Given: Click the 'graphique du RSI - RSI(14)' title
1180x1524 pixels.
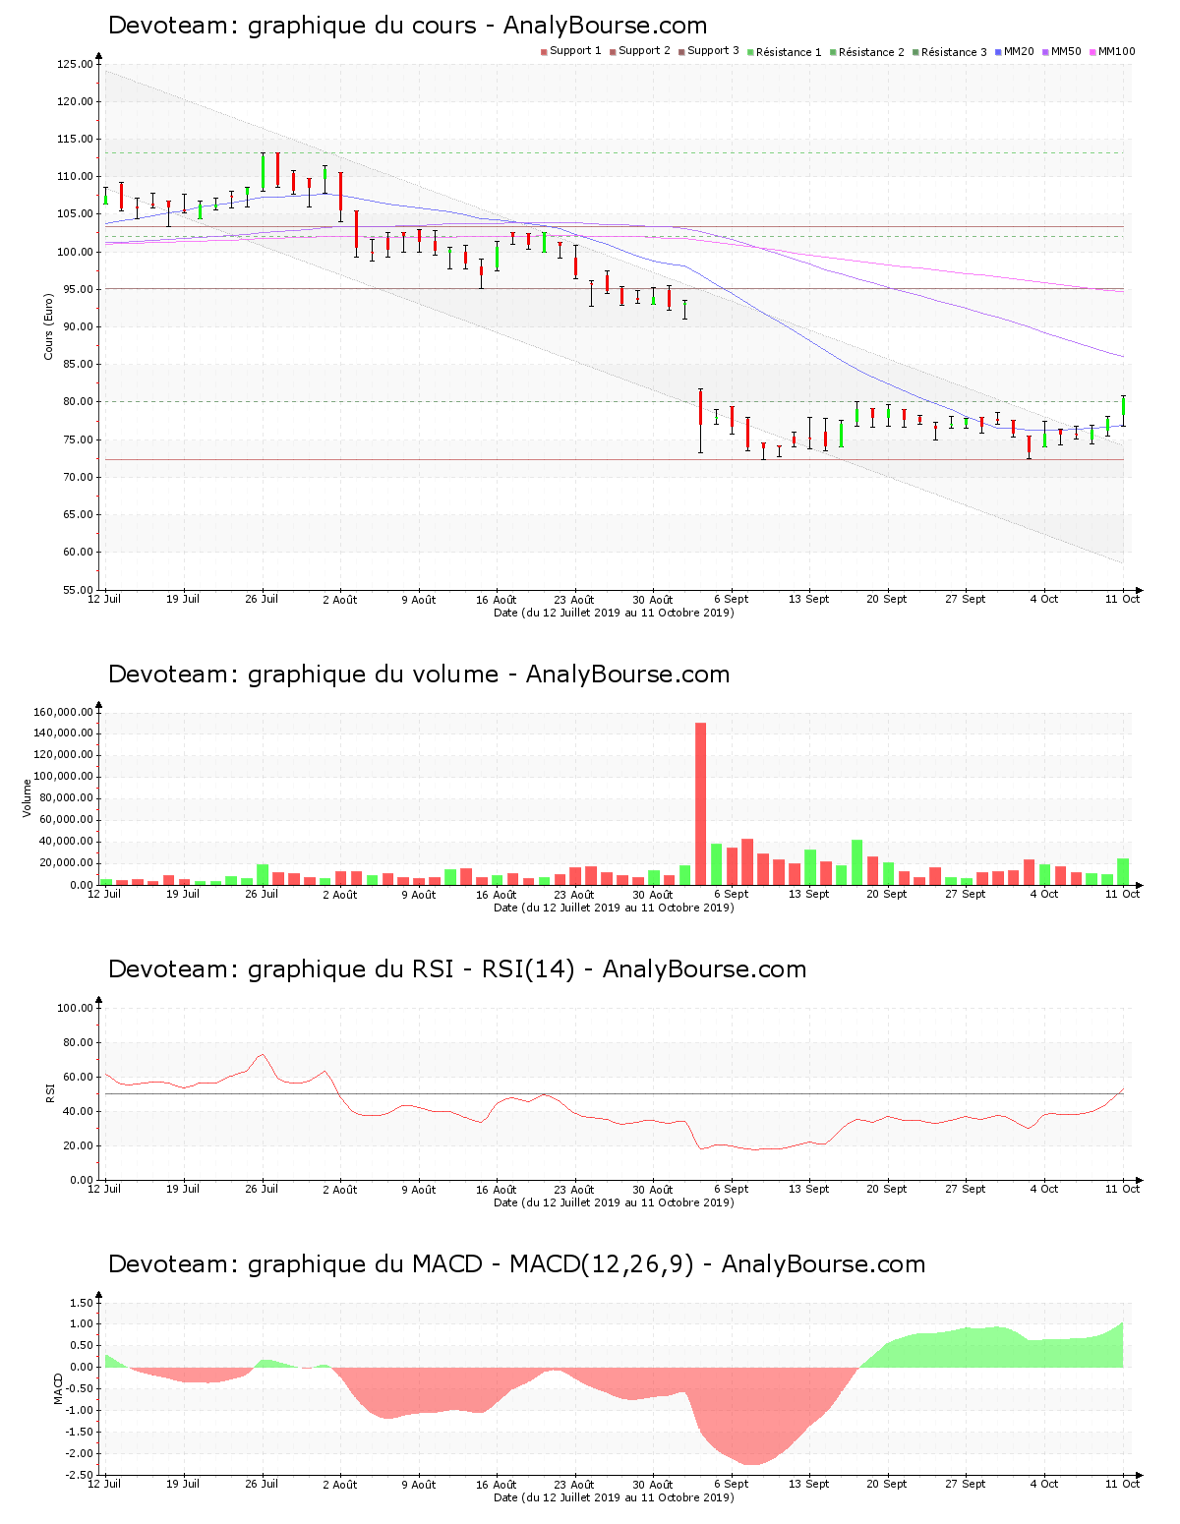Looking at the screenshot, I should pos(457,969).
